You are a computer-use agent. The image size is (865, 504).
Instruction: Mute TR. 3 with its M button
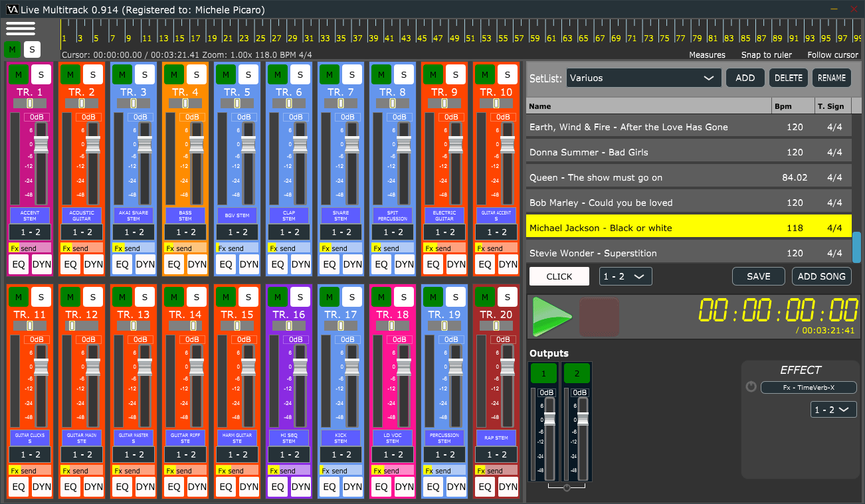click(122, 74)
